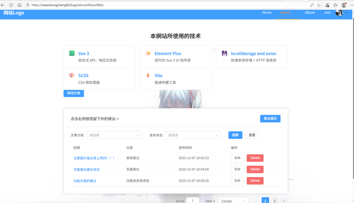Open the 3/page page size selector
The width and height of the screenshot is (354, 203).
(x=234, y=201)
